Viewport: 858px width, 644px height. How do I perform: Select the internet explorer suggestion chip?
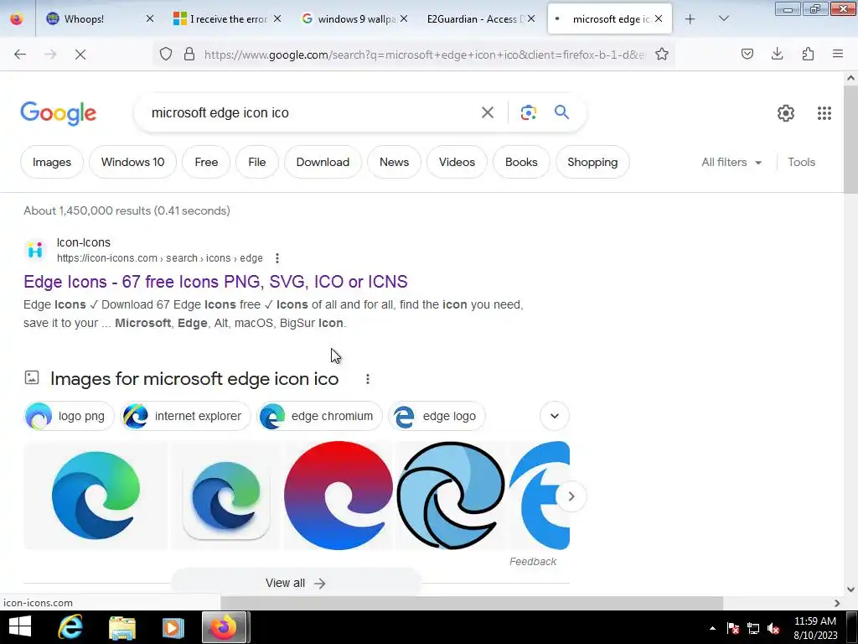[185, 416]
